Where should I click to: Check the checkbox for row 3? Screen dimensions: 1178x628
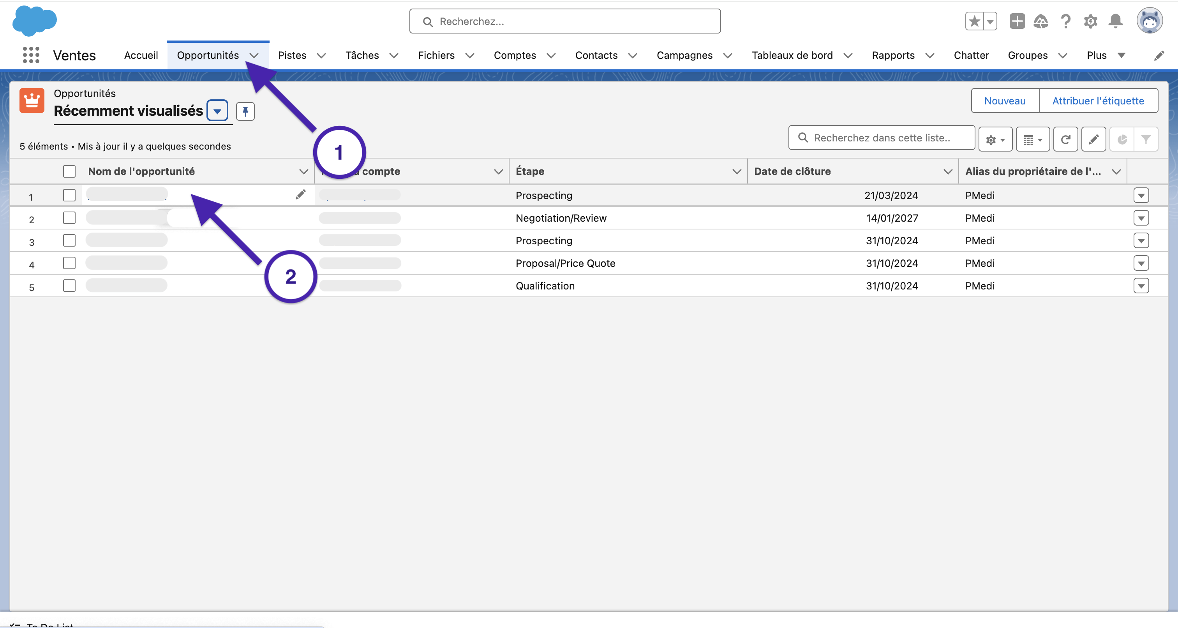69,241
